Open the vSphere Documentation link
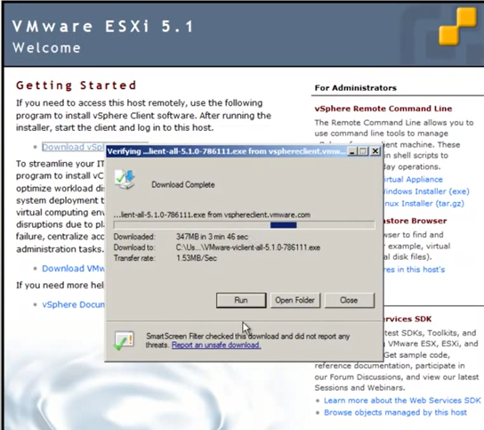Screen dimensions: 484x430 click(73, 304)
